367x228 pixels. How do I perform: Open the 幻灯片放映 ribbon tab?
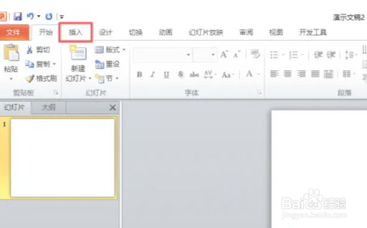pos(206,32)
